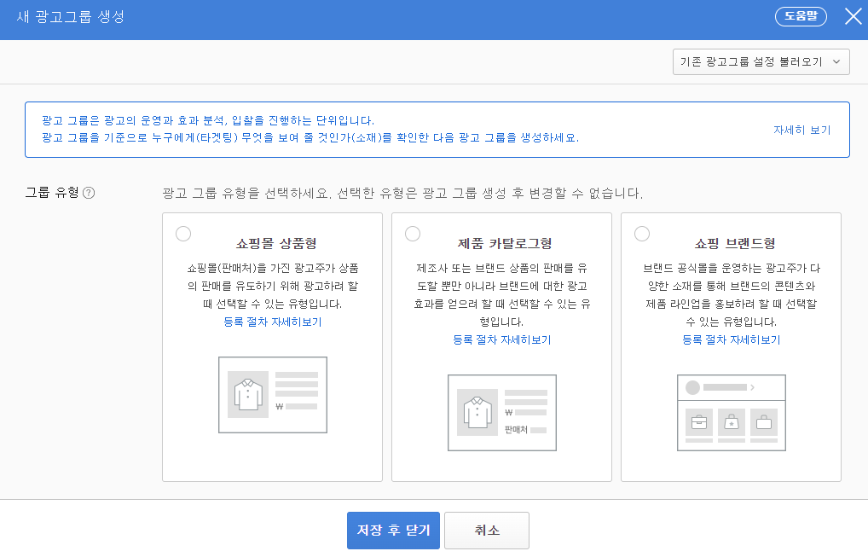
Task: Click the 쇼핑 브랜드형 preview illustration
Action: 732,413
